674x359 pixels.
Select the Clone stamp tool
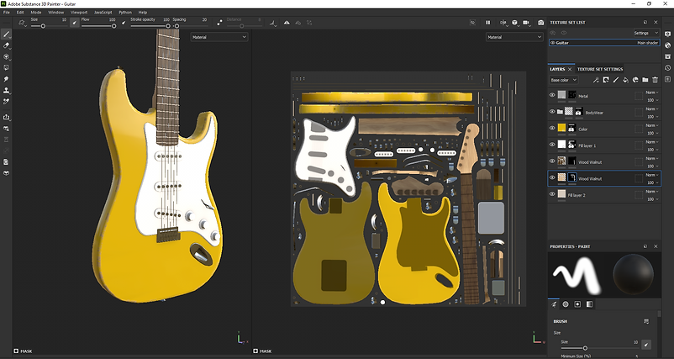(7, 89)
